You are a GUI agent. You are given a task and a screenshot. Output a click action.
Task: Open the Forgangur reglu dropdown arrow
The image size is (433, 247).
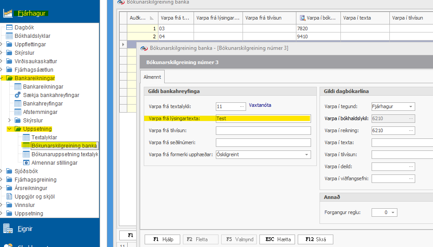click(393, 213)
